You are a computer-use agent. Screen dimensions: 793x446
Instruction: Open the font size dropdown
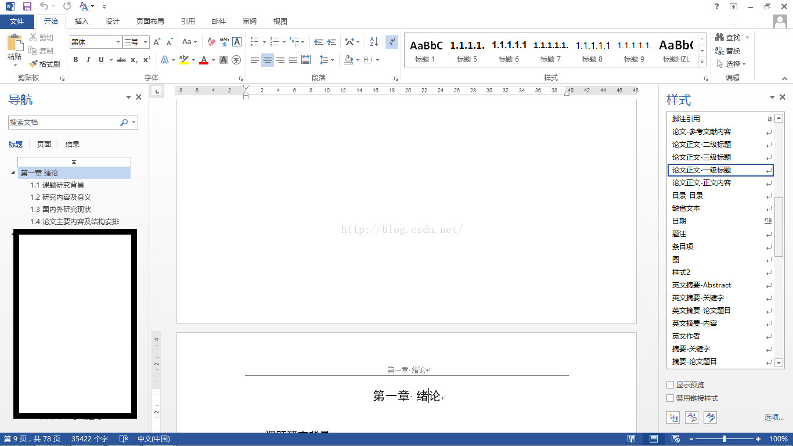[x=145, y=42]
